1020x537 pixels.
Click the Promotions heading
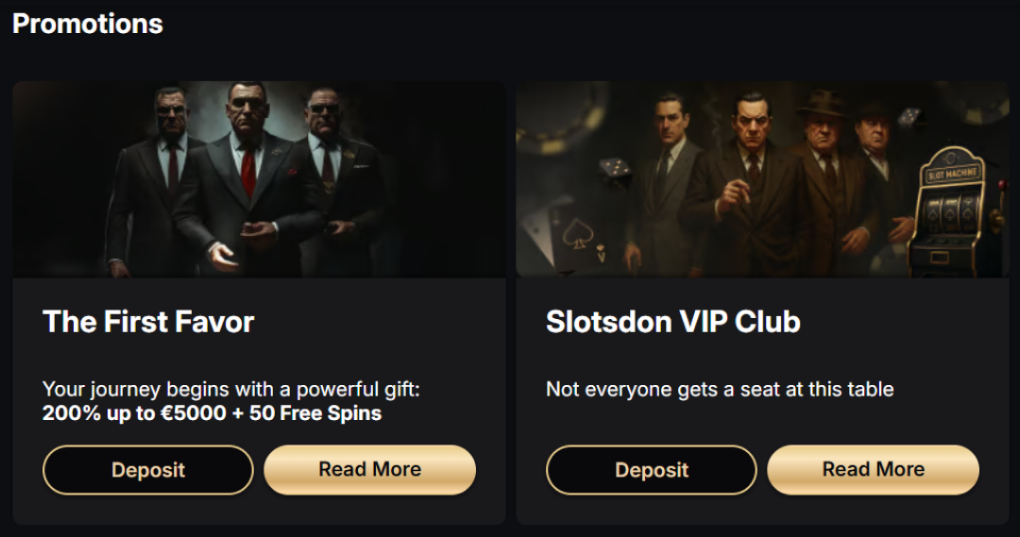(88, 24)
